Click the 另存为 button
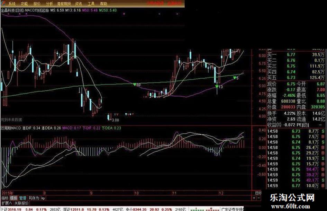The image size is (327, 211). tap(34, 198)
